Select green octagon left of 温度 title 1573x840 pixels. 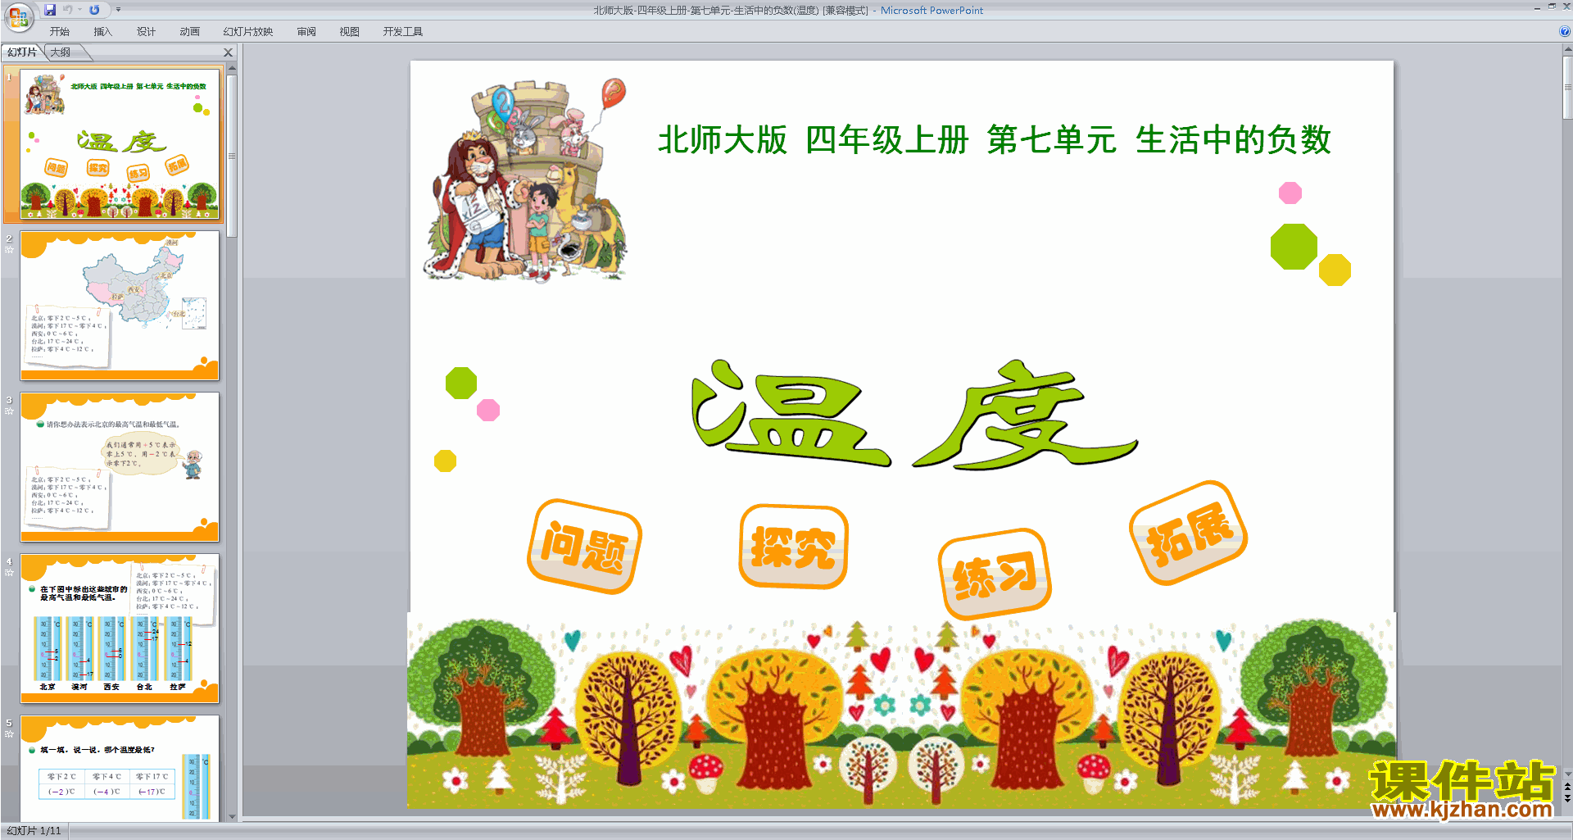[461, 383]
